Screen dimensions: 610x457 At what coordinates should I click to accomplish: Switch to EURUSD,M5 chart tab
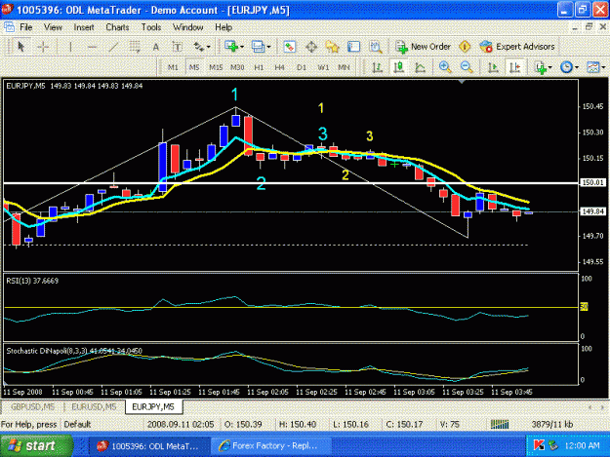[x=94, y=407]
